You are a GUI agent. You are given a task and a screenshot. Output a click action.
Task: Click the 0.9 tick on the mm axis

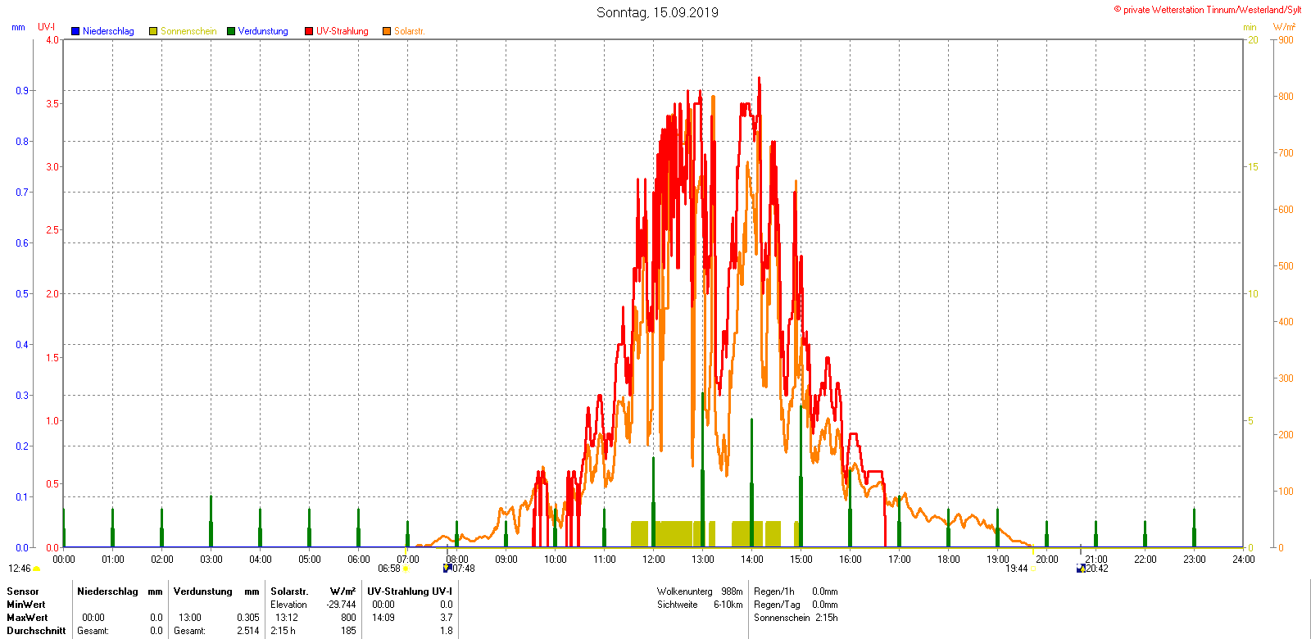22,91
